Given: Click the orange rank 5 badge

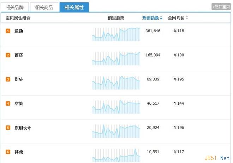Looking at the screenshot, I should coord(8,128).
